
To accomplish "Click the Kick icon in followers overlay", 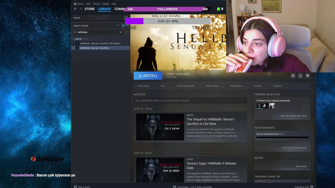I will click(x=219, y=9).
